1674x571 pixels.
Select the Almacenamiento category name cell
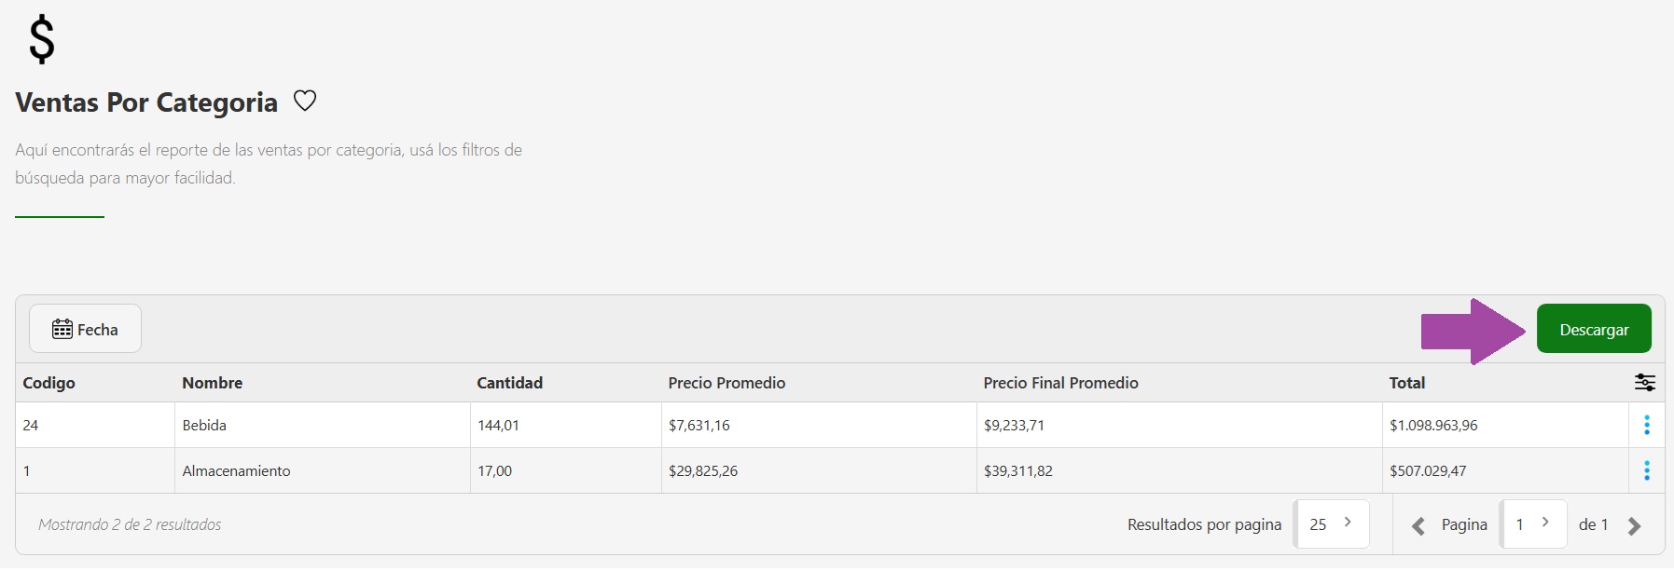[x=236, y=471]
